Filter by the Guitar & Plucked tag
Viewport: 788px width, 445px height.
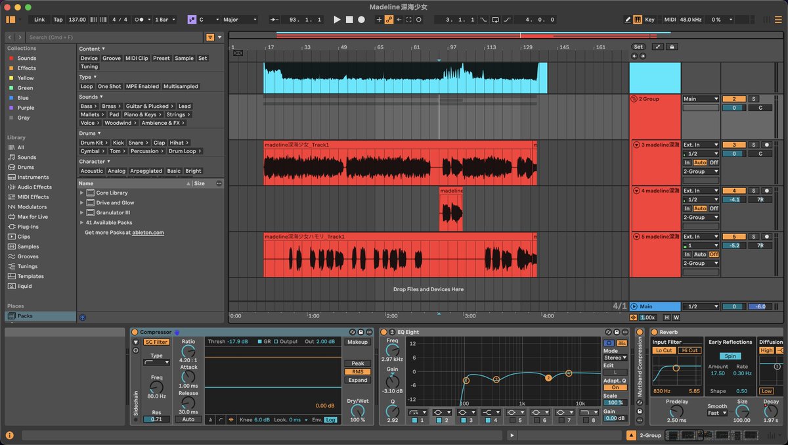click(x=150, y=106)
